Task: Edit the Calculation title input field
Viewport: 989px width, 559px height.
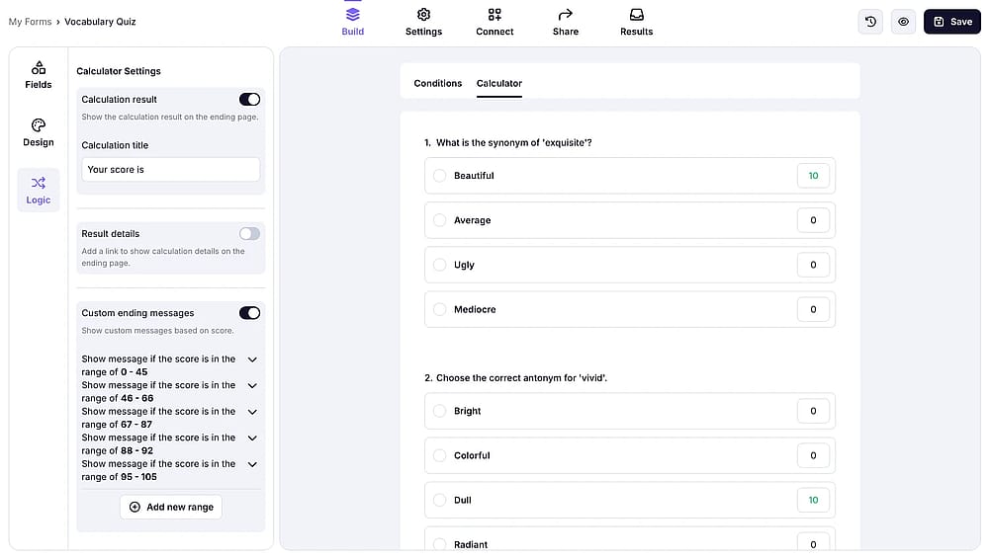Action: click(x=170, y=170)
